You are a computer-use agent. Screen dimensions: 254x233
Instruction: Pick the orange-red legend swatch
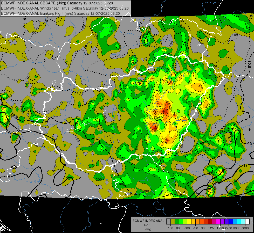tap(202, 222)
